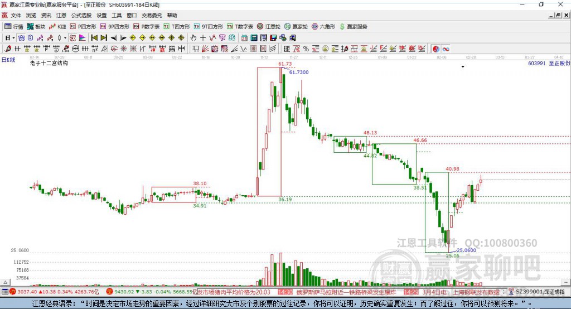Click the 日K线 period label

coord(8,60)
